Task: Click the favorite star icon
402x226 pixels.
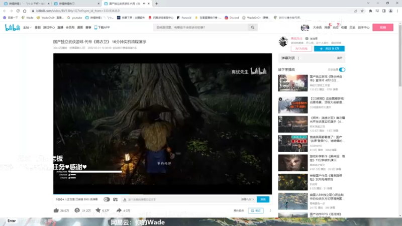Action: coord(98,210)
